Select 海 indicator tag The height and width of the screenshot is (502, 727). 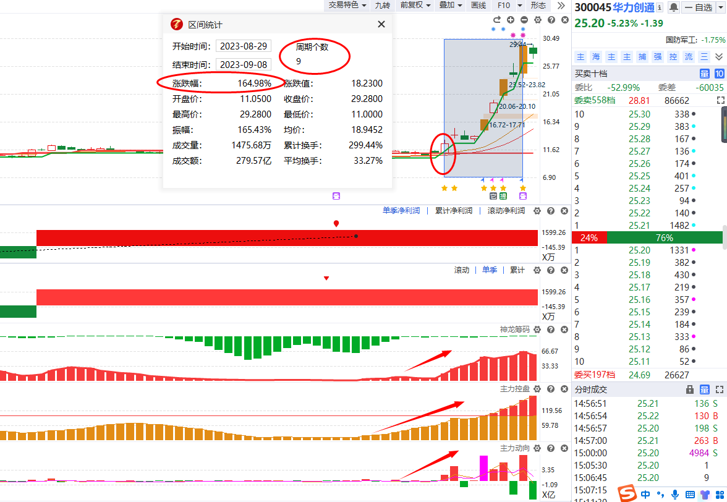tap(596, 56)
